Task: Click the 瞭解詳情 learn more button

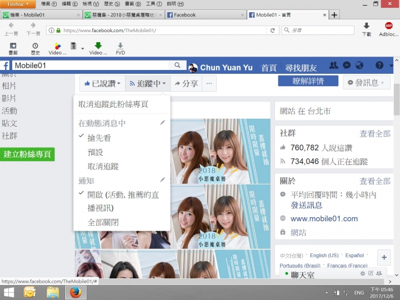Action: click(x=308, y=81)
